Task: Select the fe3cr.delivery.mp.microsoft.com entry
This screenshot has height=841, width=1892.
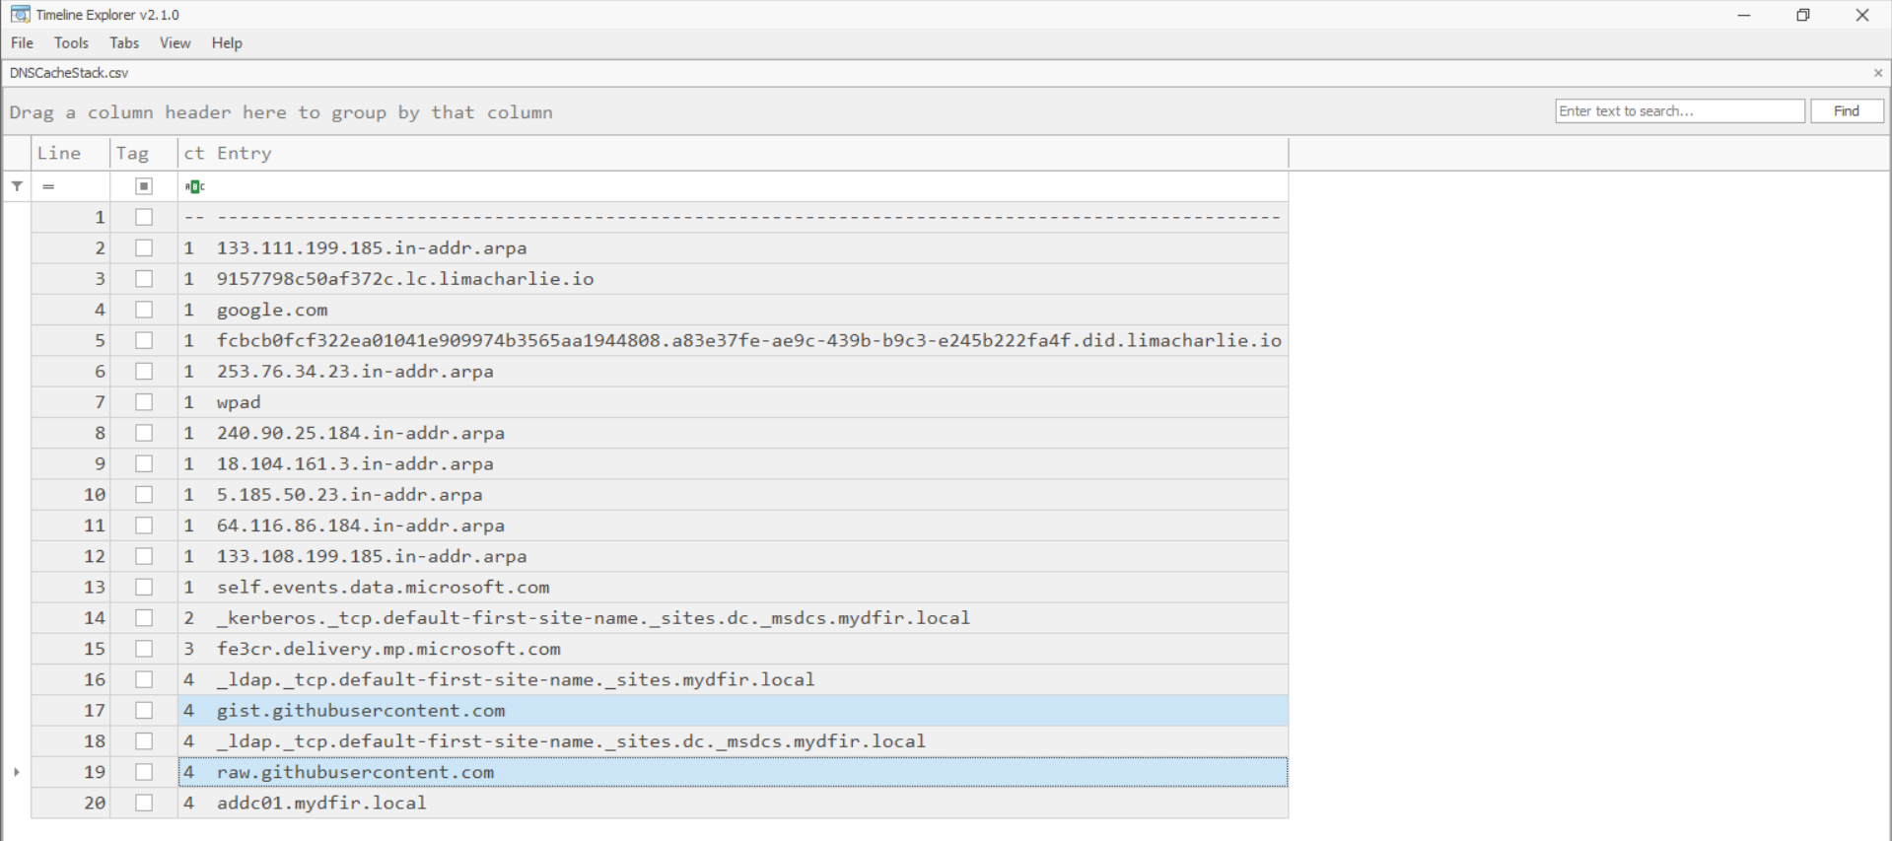Action: coord(388,649)
